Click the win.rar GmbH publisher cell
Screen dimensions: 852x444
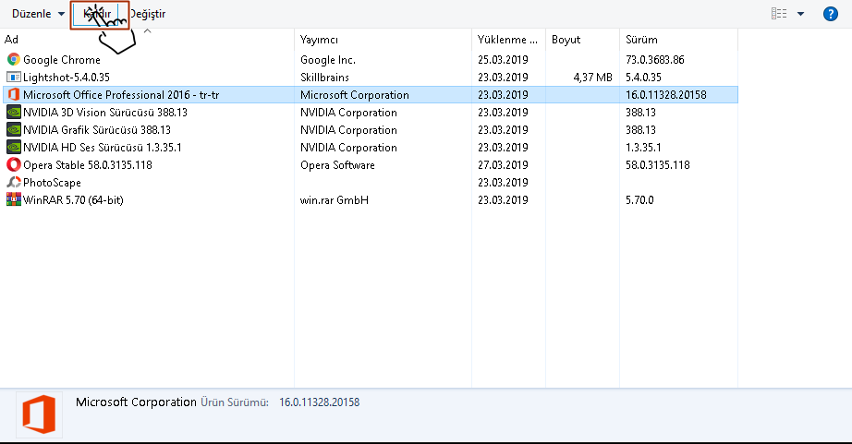[x=335, y=199]
